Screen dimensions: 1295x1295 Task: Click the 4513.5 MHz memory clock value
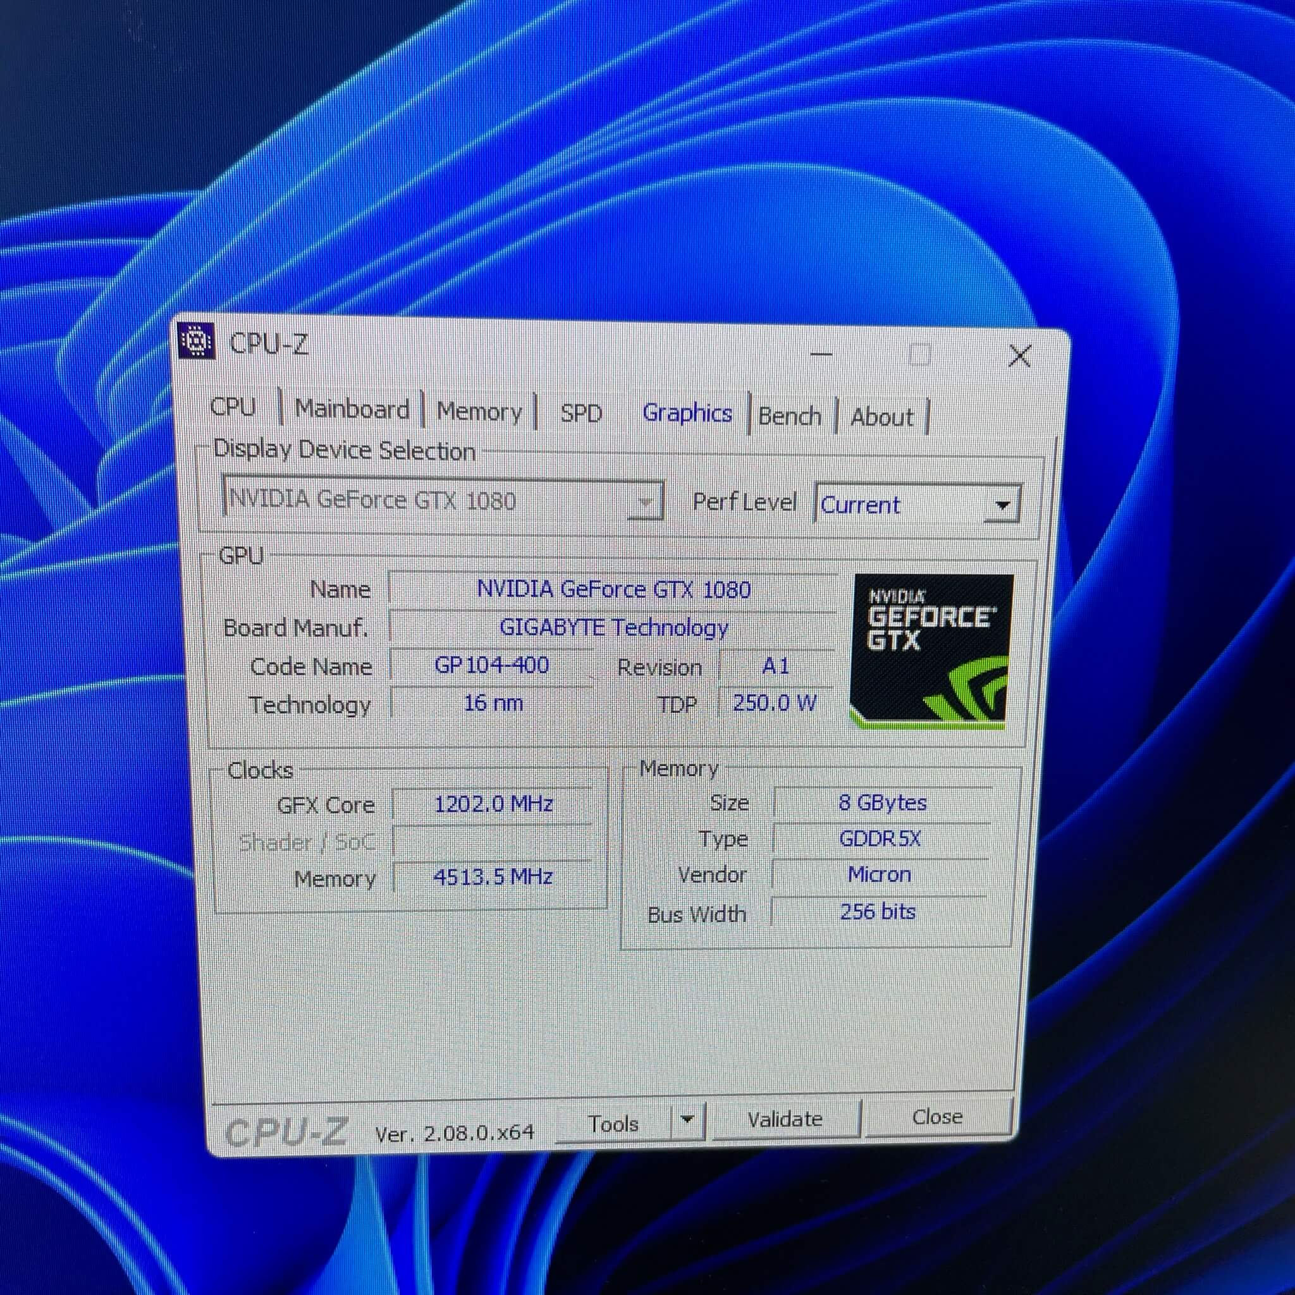pos(493,877)
